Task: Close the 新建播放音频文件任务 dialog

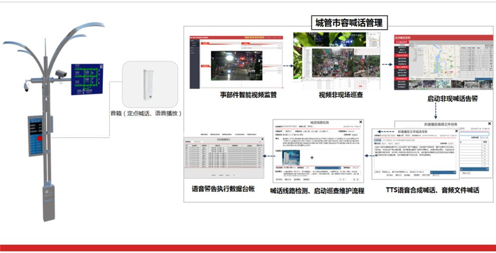Action: pos(489,124)
